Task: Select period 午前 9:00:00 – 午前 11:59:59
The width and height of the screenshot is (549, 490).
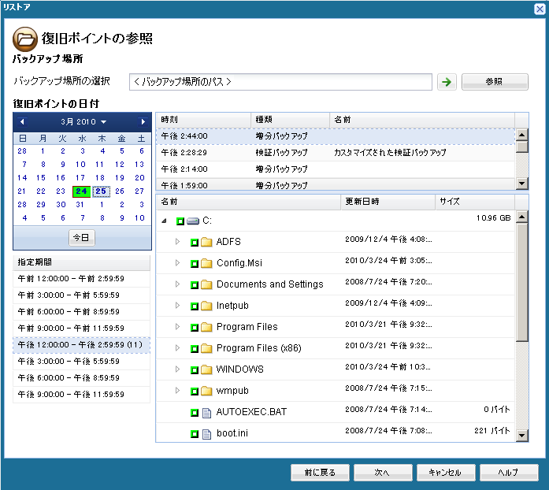Action: pos(82,329)
